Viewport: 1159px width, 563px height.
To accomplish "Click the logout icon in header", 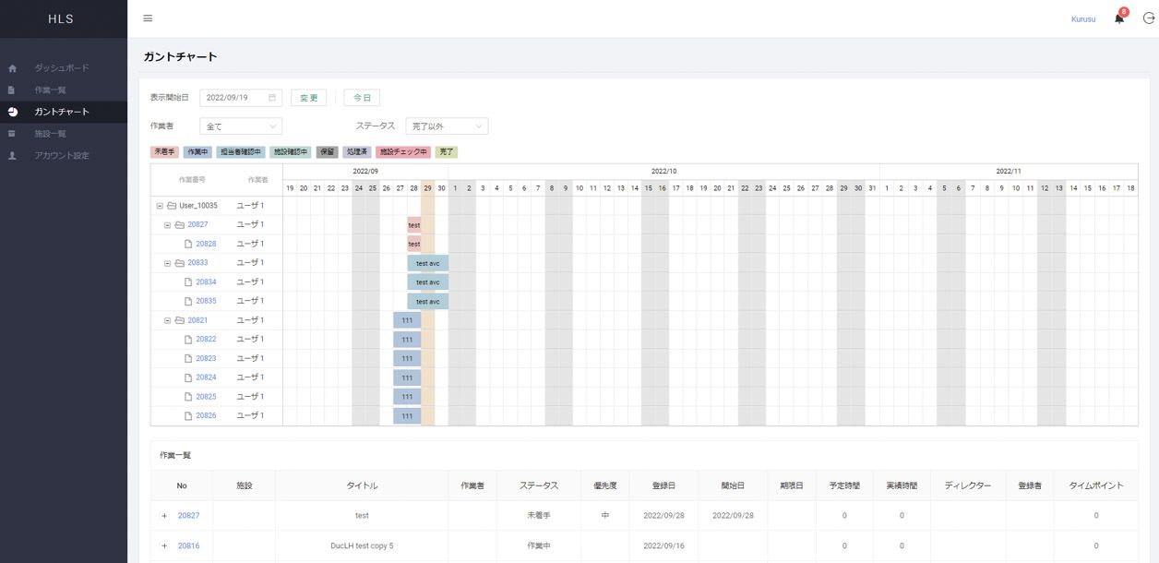I will point(1148,18).
